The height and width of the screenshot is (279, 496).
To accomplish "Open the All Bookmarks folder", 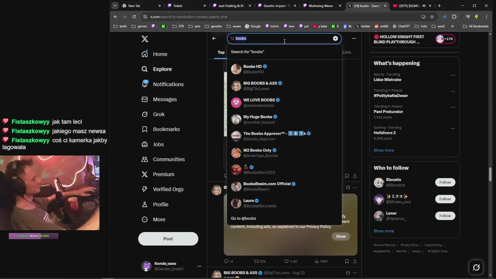I will pyautogui.click(x=475, y=26).
